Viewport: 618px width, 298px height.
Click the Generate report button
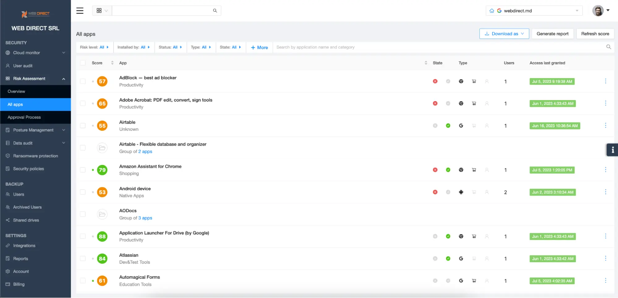(x=552, y=33)
